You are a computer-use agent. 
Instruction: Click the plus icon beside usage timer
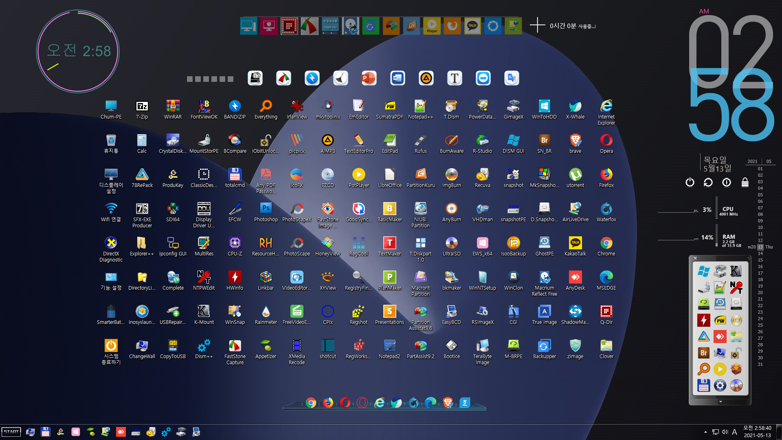point(537,25)
